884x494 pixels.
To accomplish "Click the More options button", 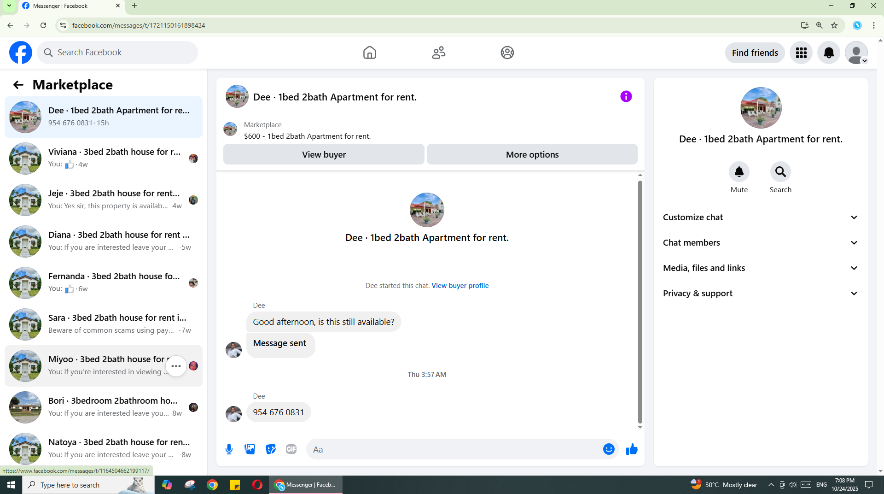I will click(x=532, y=154).
